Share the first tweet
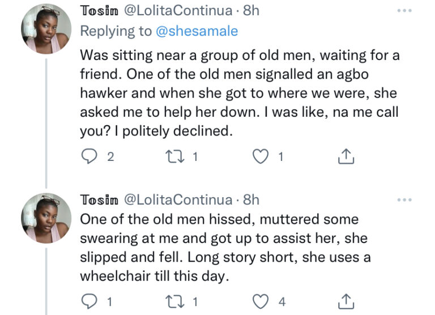The image size is (435, 315). click(346, 157)
